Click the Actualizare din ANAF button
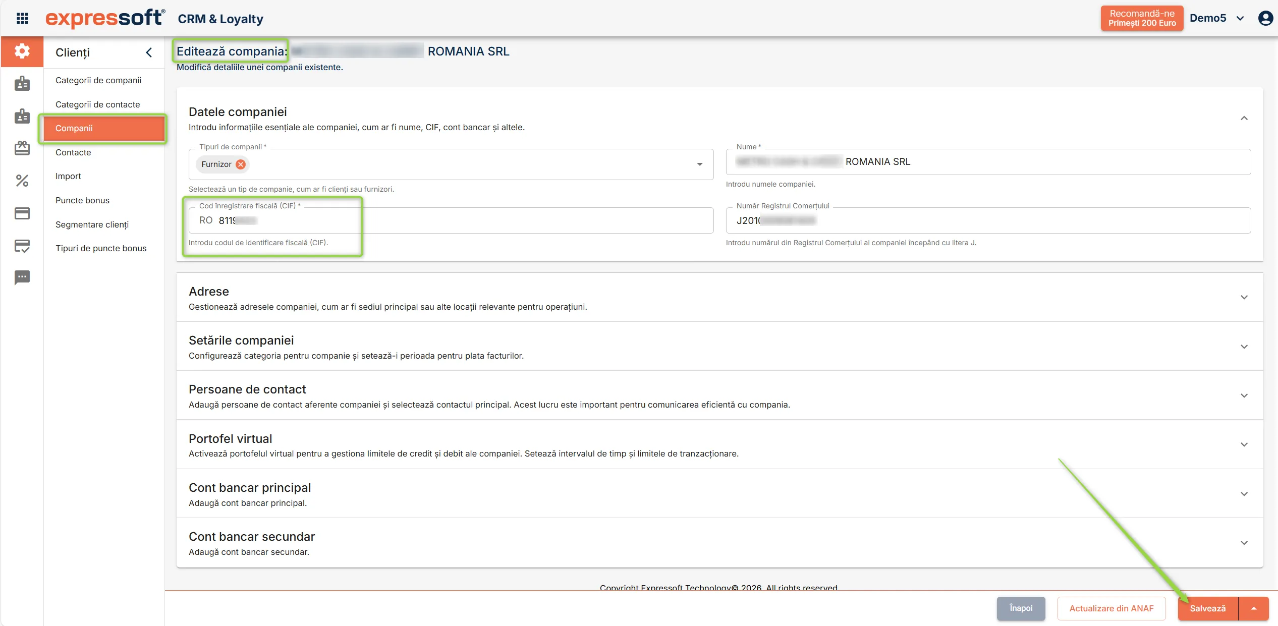This screenshot has height=626, width=1278. [1112, 608]
